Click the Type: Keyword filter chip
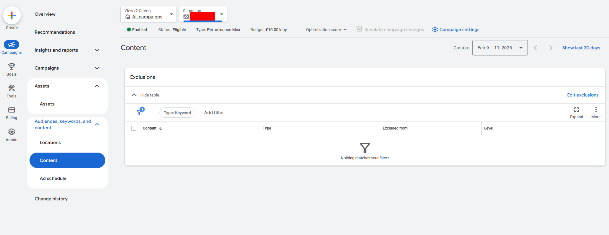This screenshot has height=235, width=609. 177,113
